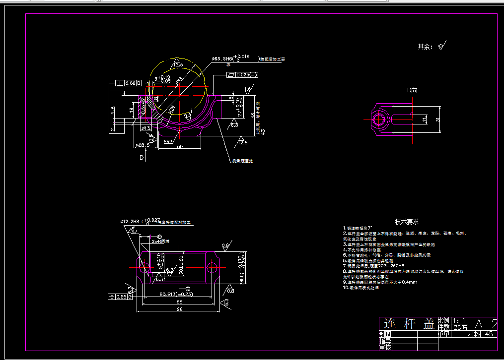Click the ø68 diameter dimension
Viewport: 504px width, 360px height.
point(179,80)
